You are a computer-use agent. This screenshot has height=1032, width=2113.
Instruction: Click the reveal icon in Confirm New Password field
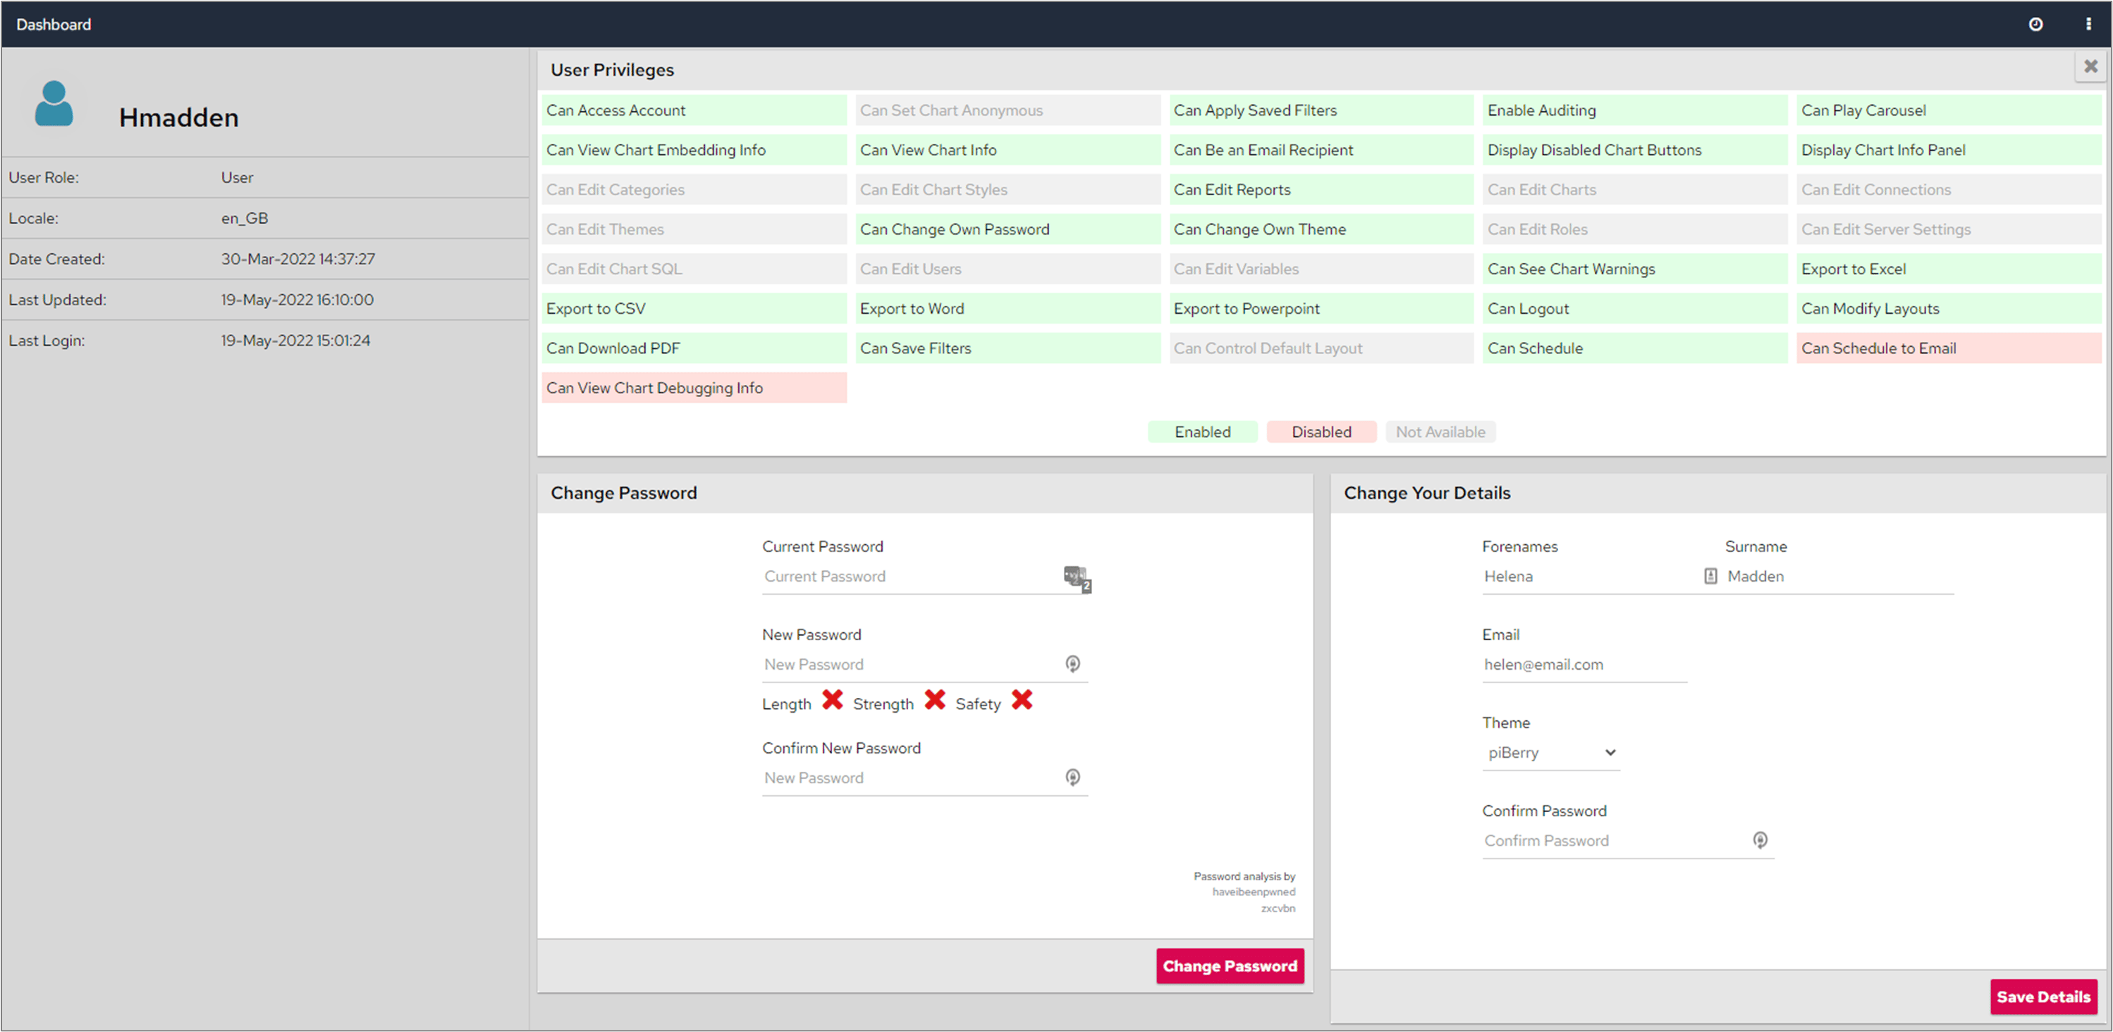(1072, 777)
